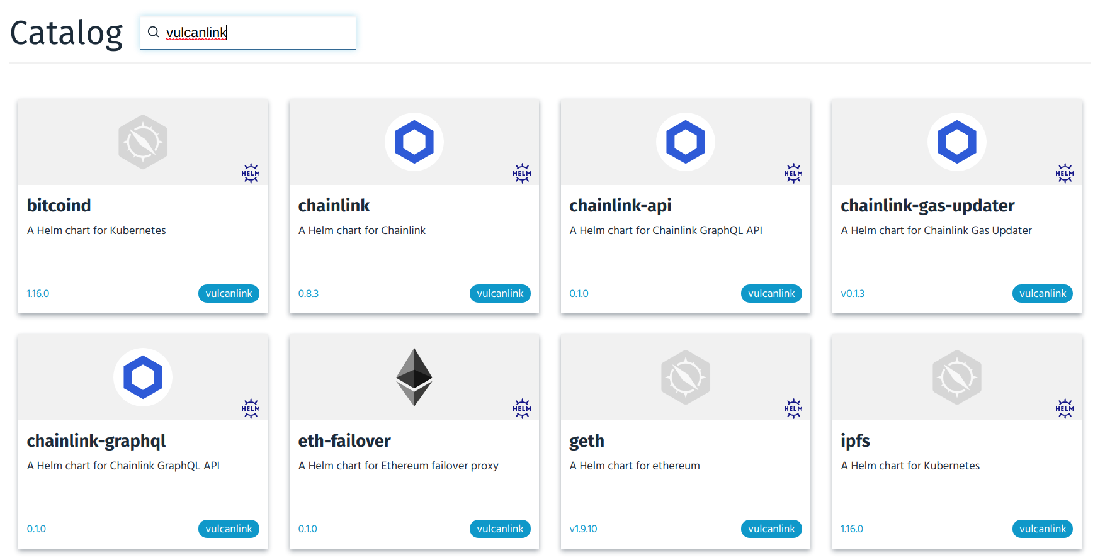This screenshot has height=560, width=1105.
Task: Open the eth-failover chart details
Action: coord(344,440)
